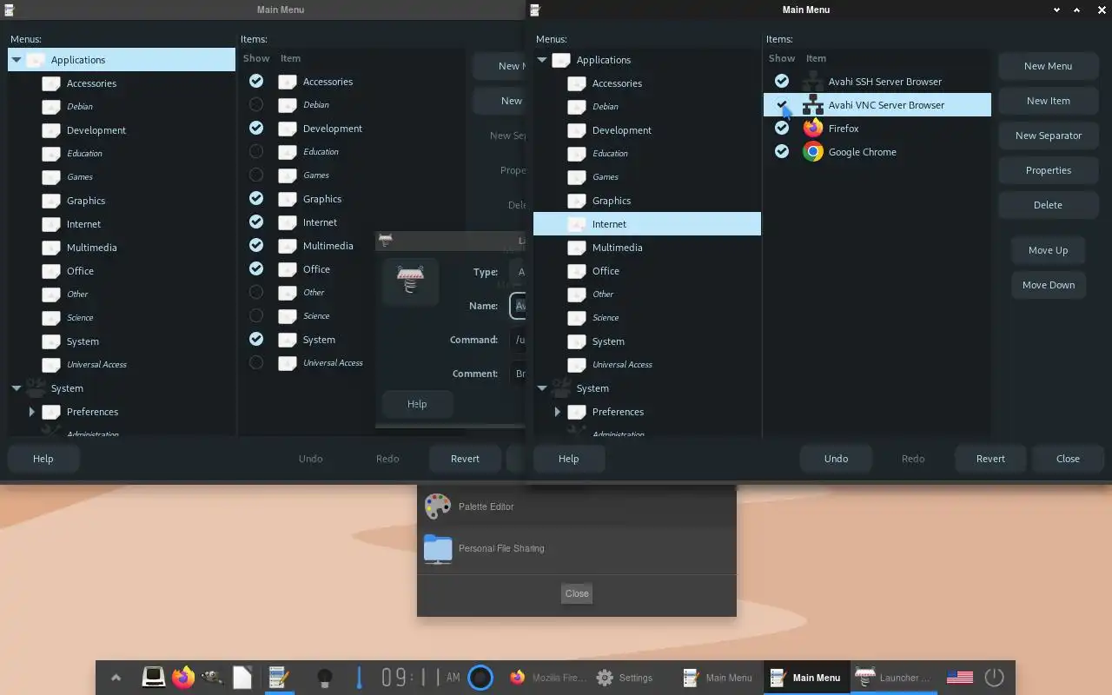The width and height of the screenshot is (1112, 695).
Task: Uncheck Avahi SSH Server Browser show checkbox
Action: 782,81
